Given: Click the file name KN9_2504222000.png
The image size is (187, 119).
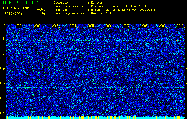Looking at the screenshot, I should click(x=16, y=8).
